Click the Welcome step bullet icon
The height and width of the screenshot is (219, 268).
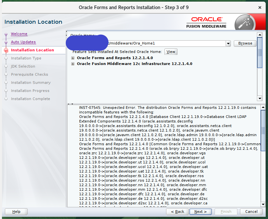[x=6, y=34]
